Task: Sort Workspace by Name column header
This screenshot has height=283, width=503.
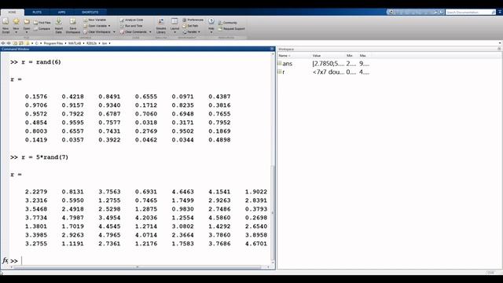Action: (x=294, y=56)
